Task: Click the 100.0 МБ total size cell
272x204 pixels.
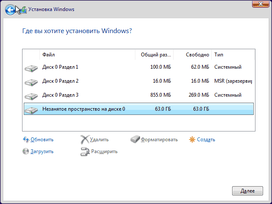Action: [x=160, y=67]
